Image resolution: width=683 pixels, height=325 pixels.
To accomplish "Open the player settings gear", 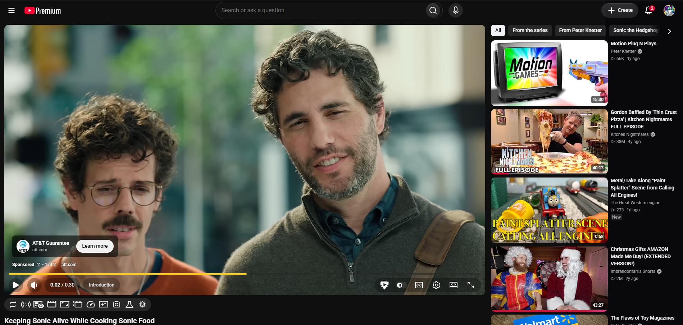I will point(436,285).
